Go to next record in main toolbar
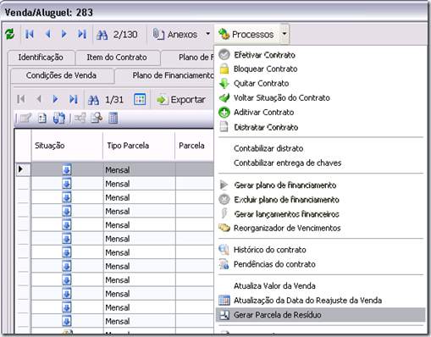This screenshot has height=337, width=431. pos(64,34)
